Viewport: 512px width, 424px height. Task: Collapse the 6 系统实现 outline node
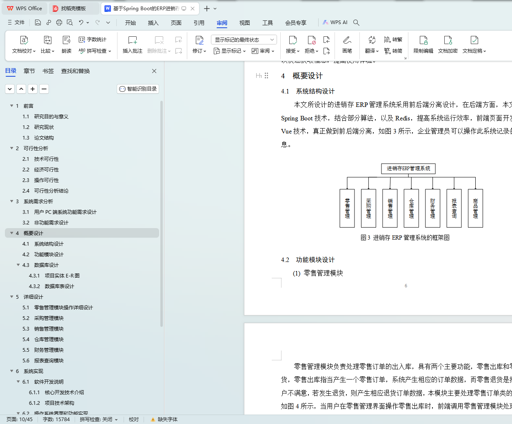click(x=11, y=371)
